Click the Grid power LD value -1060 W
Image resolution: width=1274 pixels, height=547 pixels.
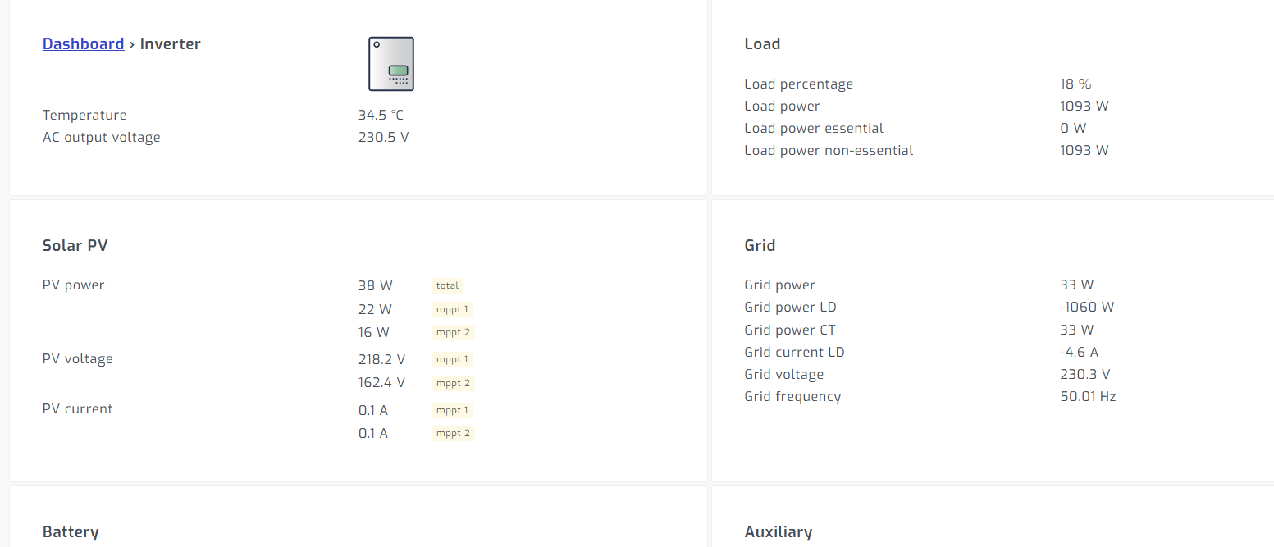(1087, 307)
